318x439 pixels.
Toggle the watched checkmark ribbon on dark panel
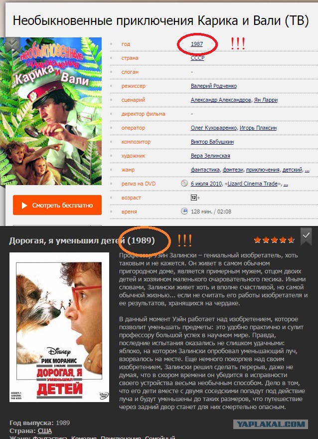pyautogui.click(x=306, y=236)
